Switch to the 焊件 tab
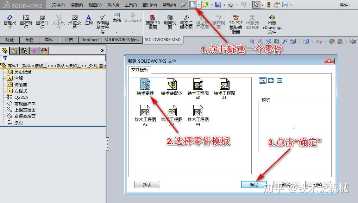Image resolution: width=358 pixels, height=203 pixels. (49, 40)
